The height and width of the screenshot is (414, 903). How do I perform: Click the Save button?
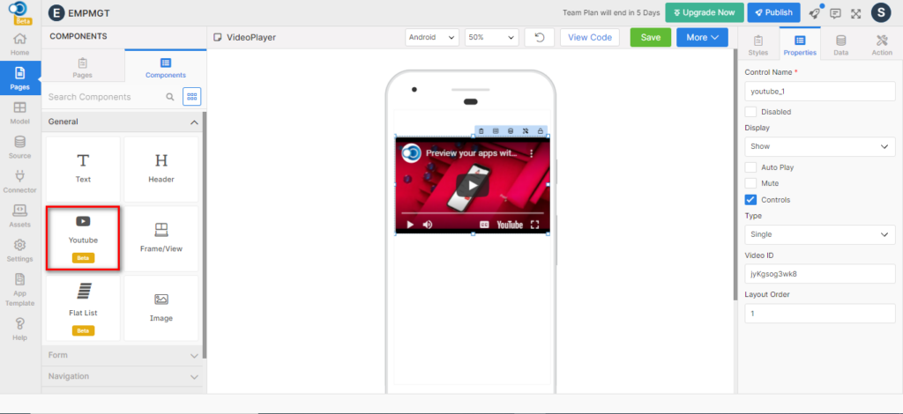(x=651, y=37)
